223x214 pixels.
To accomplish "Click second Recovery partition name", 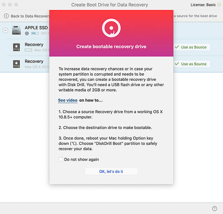I will (34, 61).
